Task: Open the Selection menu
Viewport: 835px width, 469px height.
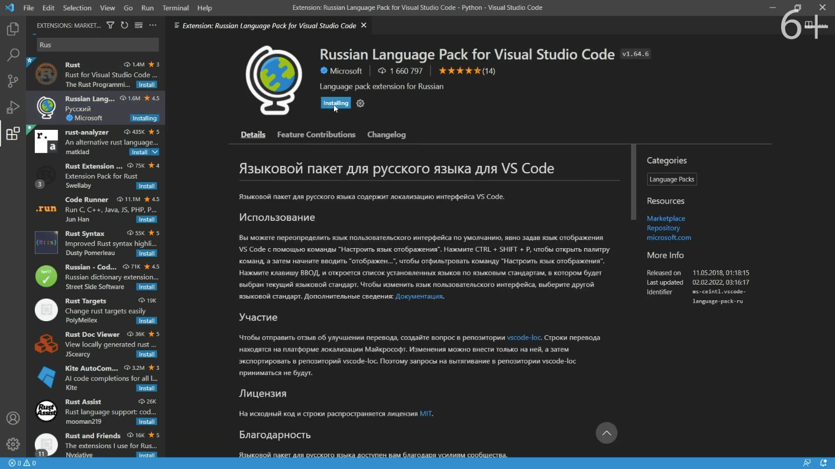Action: (x=77, y=8)
